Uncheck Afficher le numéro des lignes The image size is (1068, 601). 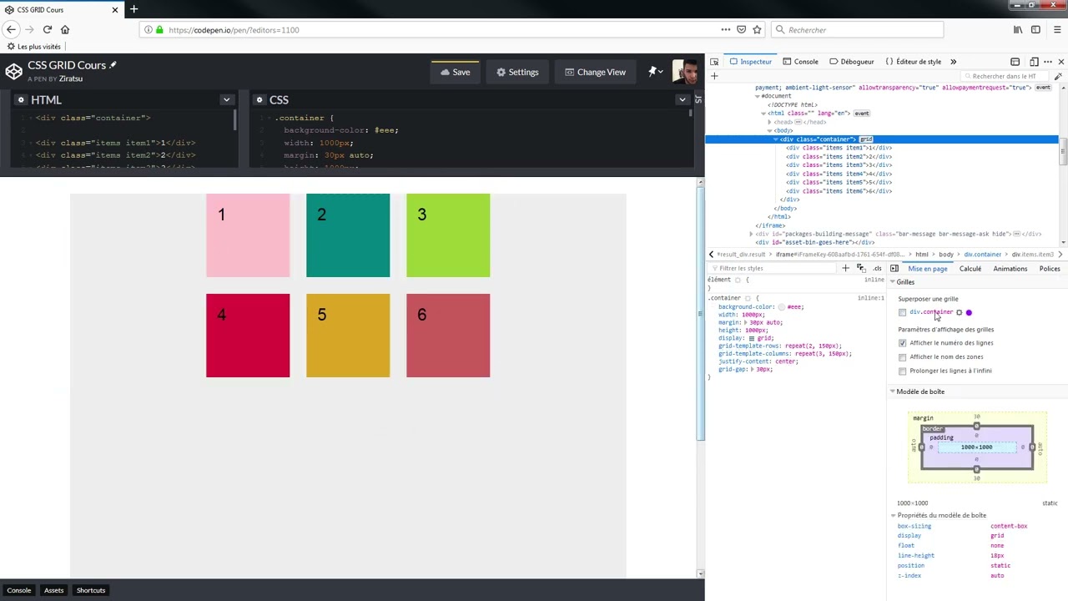(903, 343)
